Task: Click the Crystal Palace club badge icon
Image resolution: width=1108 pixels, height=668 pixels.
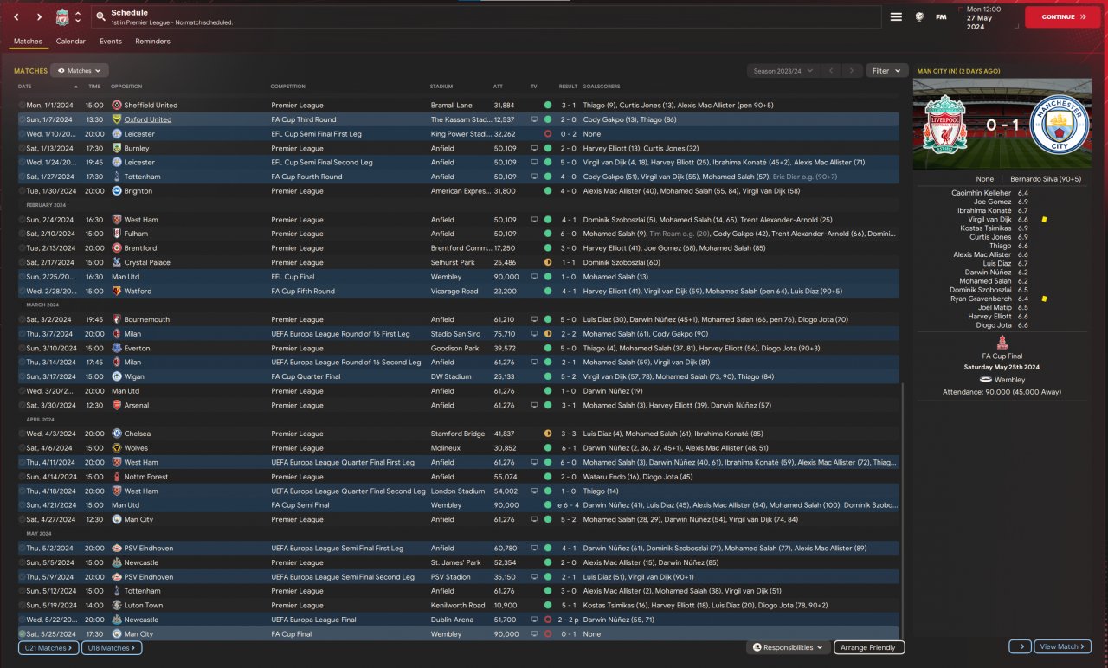Action: [117, 262]
